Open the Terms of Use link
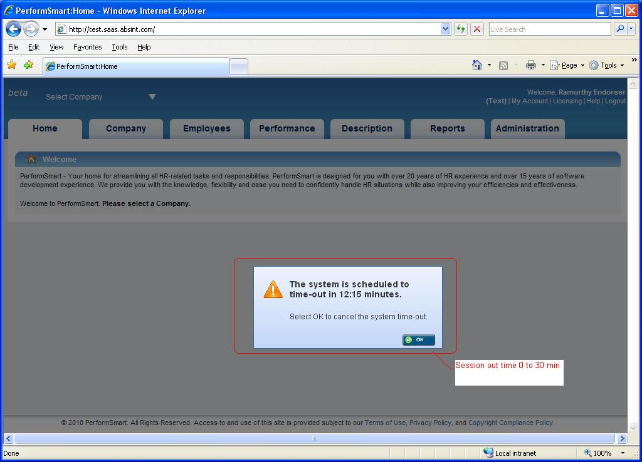 (x=385, y=423)
